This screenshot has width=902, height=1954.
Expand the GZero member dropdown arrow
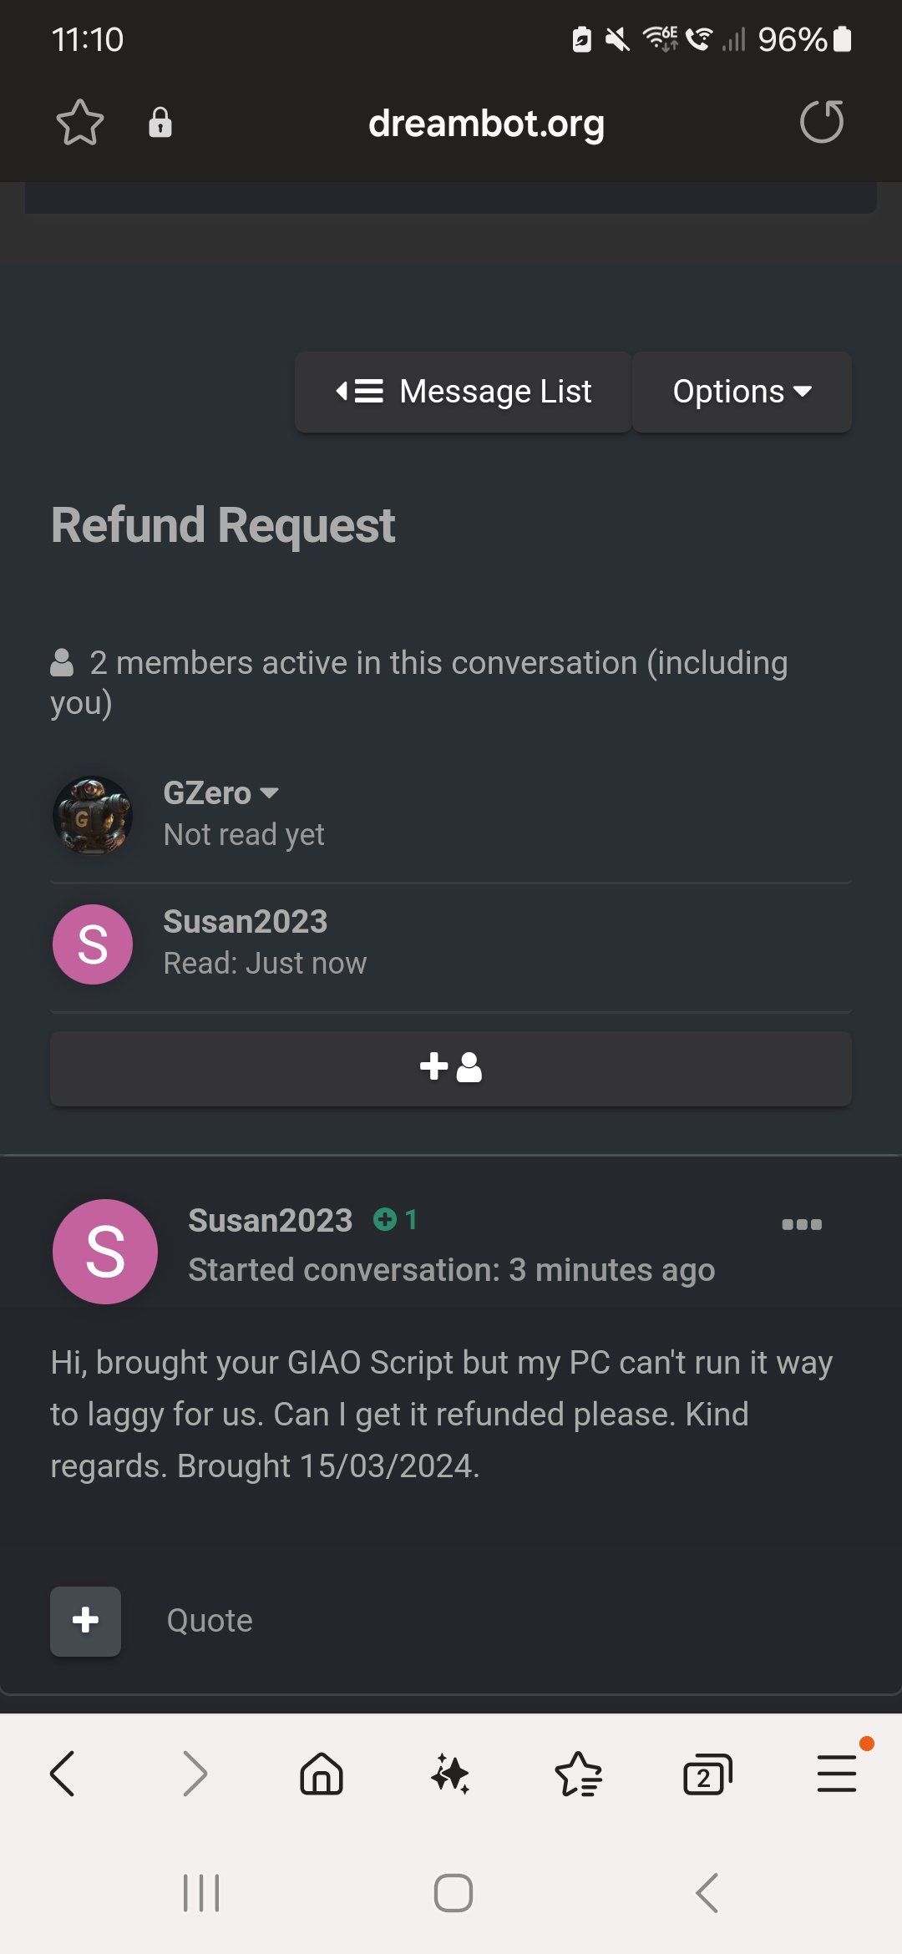(269, 792)
